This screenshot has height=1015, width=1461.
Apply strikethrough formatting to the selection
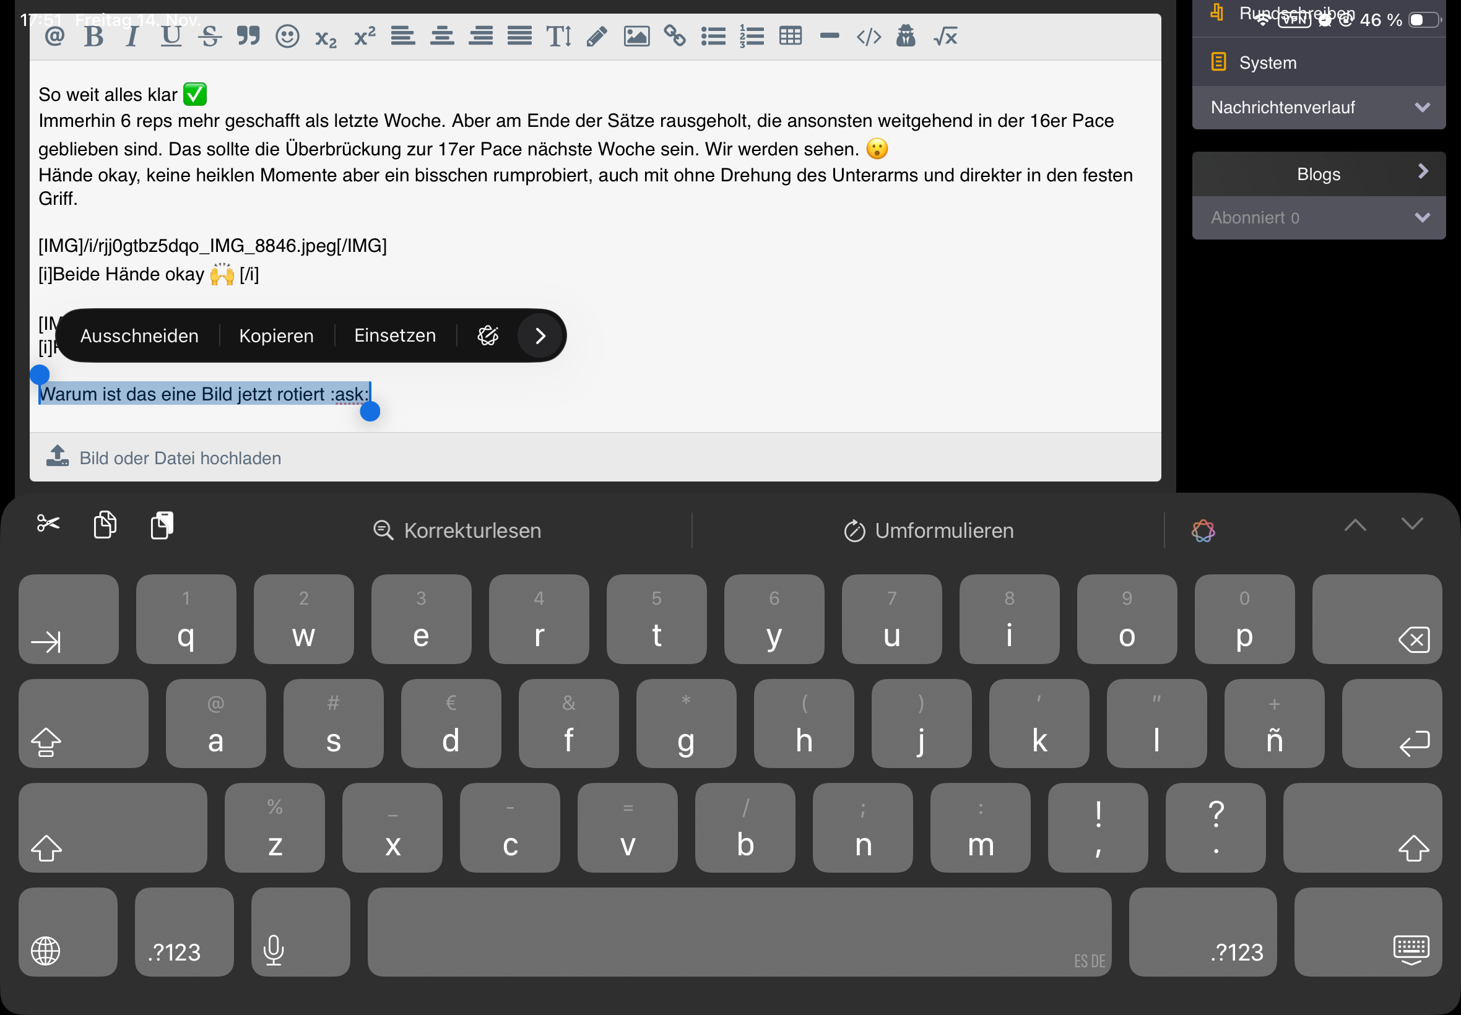pos(209,37)
